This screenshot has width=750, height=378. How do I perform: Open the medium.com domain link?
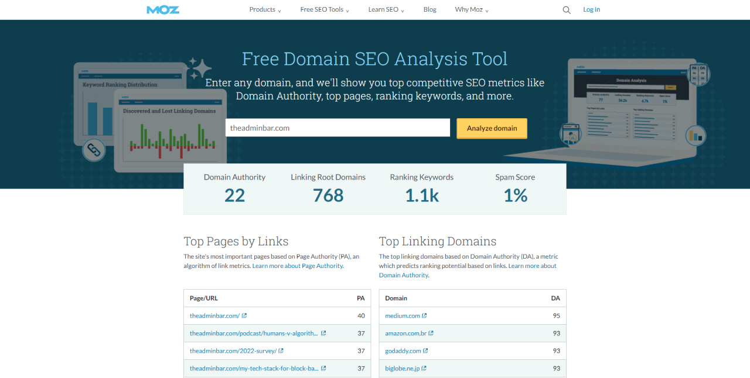coord(403,315)
